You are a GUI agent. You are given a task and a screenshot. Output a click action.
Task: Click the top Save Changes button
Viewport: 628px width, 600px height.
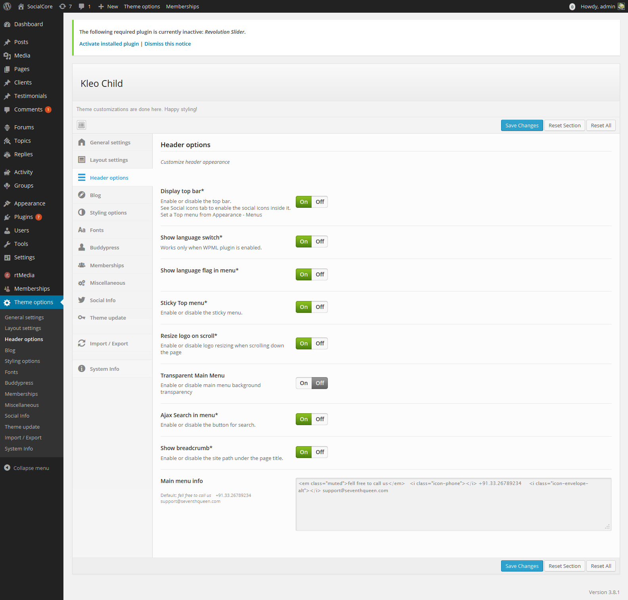(522, 125)
